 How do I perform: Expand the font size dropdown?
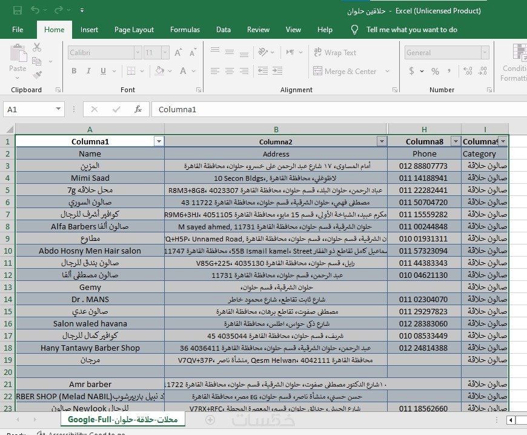165,53
